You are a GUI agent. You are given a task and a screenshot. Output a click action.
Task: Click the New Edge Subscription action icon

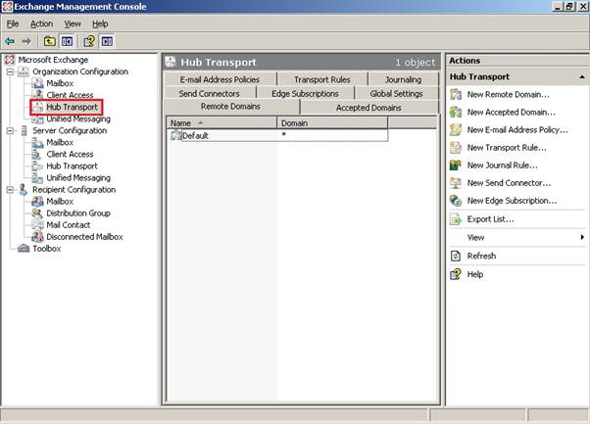tap(456, 201)
